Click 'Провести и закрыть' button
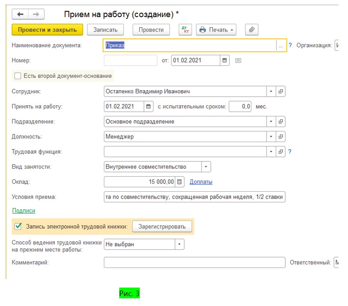 pos(47,30)
